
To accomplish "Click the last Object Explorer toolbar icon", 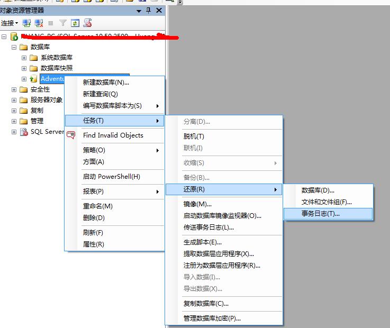I will point(87,23).
